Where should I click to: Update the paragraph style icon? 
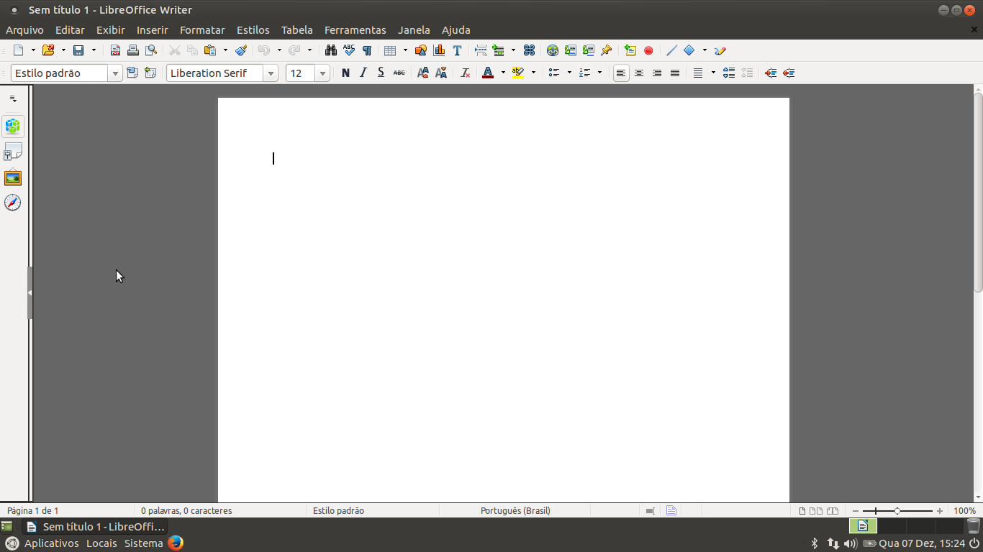[132, 73]
